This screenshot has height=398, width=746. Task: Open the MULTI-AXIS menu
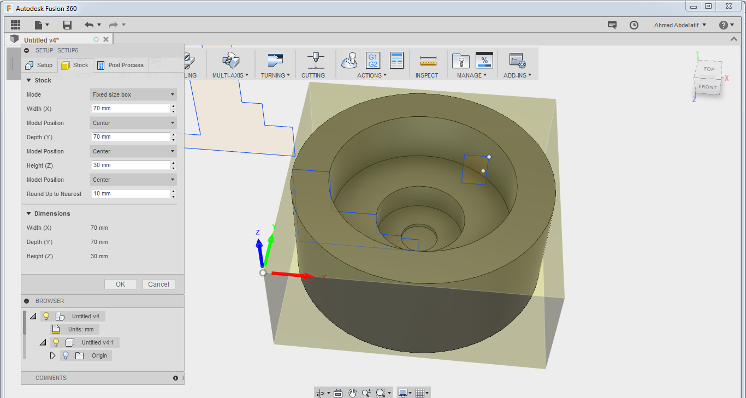pos(230,75)
